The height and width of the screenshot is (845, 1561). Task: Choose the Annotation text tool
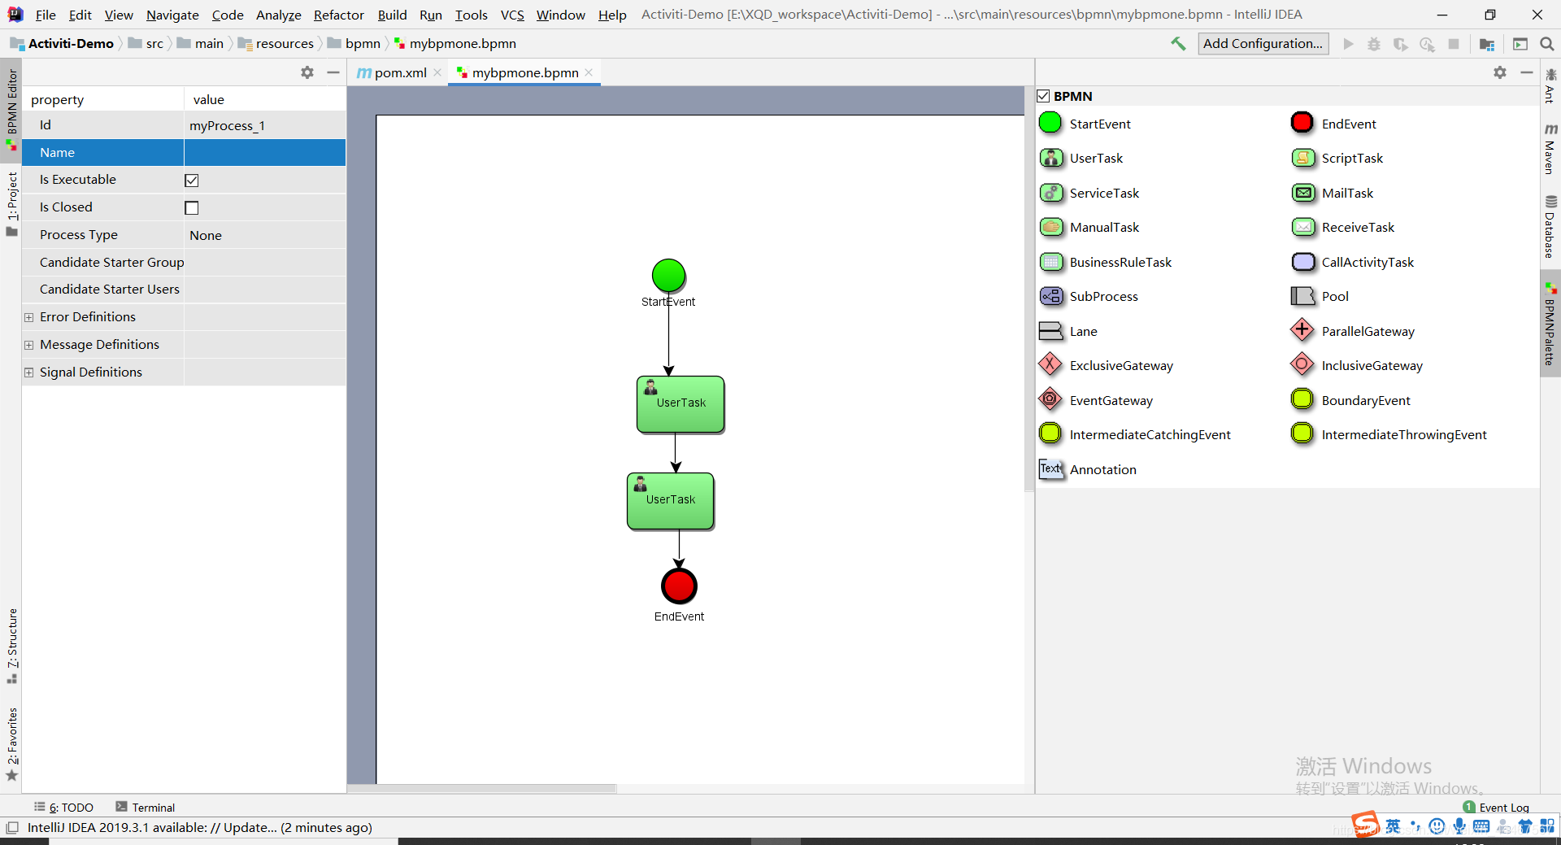(x=1088, y=469)
